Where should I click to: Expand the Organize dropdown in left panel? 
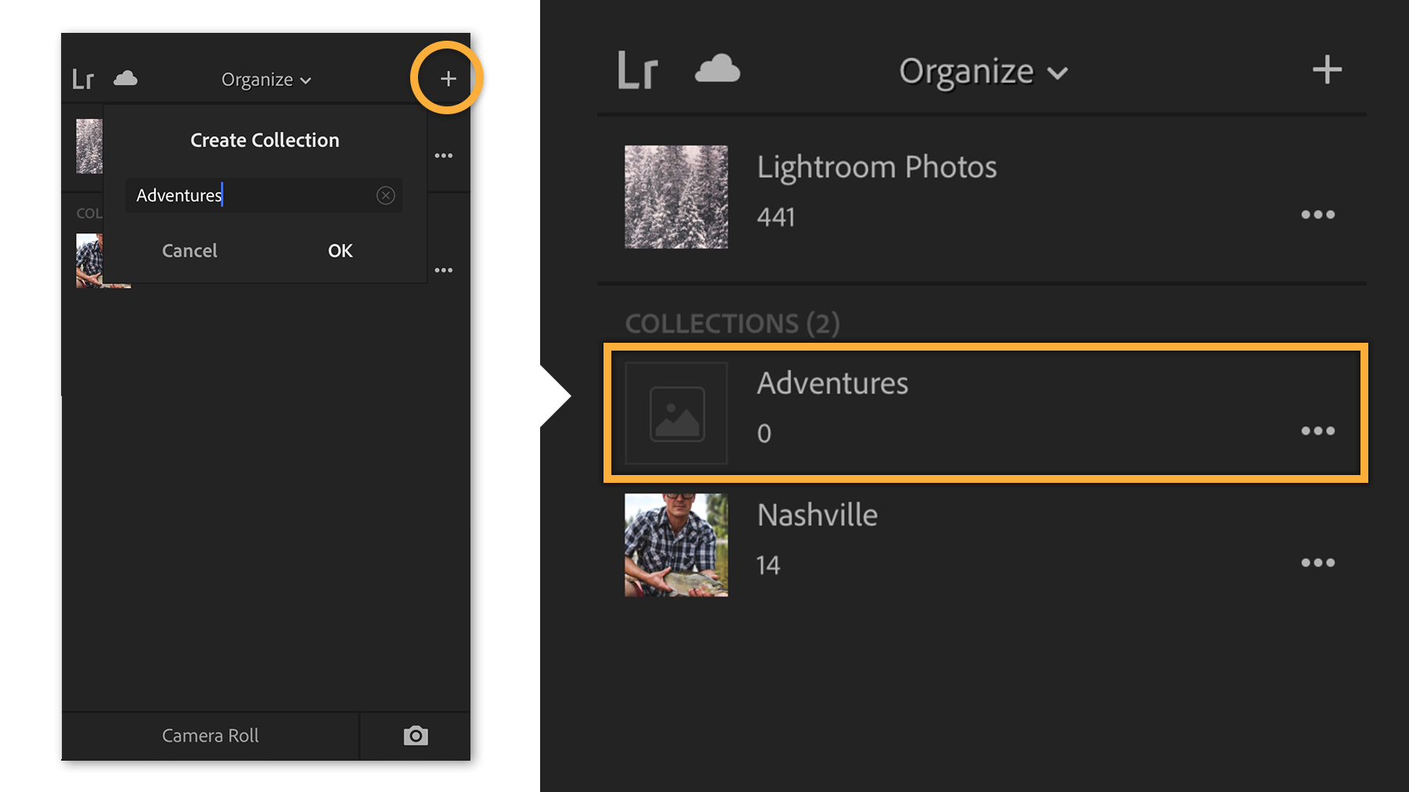pos(266,80)
